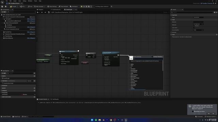218x122 pixels.
Task: Expand the EventGraph entry in My Blueprint
Action: pos(1,78)
